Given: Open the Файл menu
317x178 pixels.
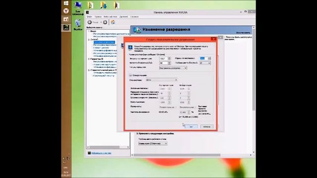Looking at the screenshot, I should (x=89, y=17).
